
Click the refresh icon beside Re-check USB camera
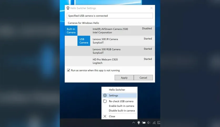click(x=105, y=101)
